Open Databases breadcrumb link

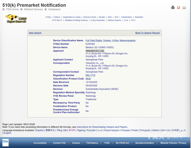coord(54,9)
